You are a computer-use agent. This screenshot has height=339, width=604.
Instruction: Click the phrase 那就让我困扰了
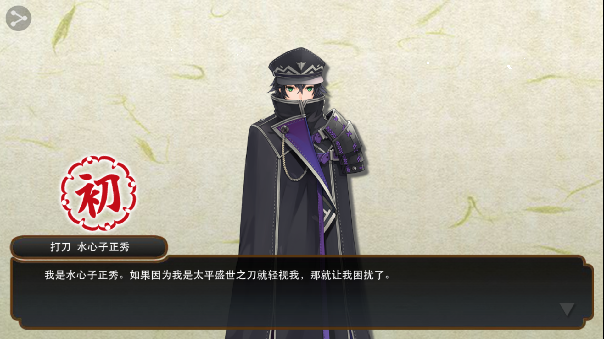click(x=348, y=275)
